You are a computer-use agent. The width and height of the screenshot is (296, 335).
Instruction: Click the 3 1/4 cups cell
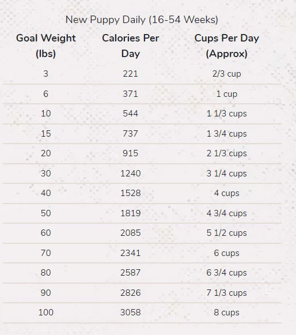(227, 174)
